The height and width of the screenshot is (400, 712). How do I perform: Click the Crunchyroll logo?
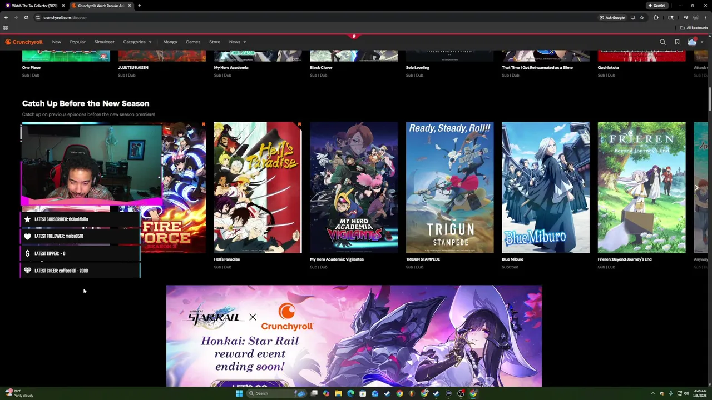[24, 42]
